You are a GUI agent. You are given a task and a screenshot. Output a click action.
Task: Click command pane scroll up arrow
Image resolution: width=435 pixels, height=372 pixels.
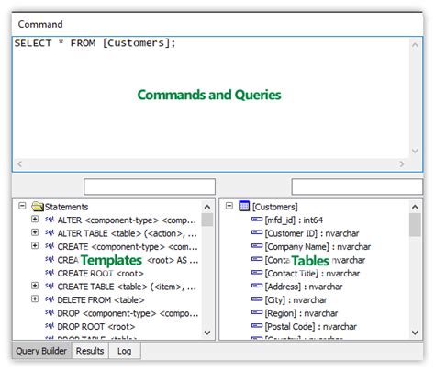[x=415, y=45]
